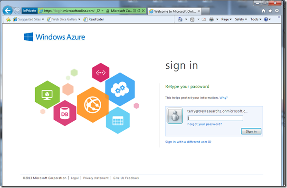The width and height of the screenshot is (287, 188).
Task: Click the light blue table storage hexagon
Action: (118, 120)
